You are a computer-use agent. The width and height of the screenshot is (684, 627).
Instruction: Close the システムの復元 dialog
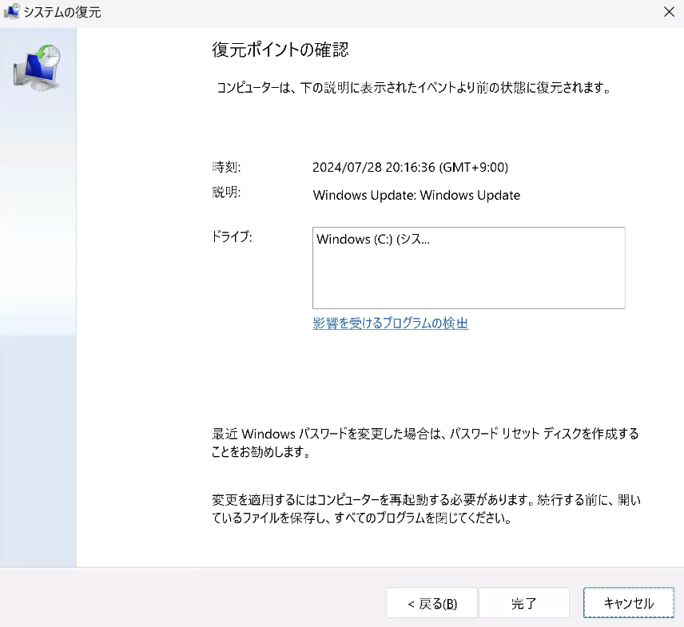coord(669,12)
